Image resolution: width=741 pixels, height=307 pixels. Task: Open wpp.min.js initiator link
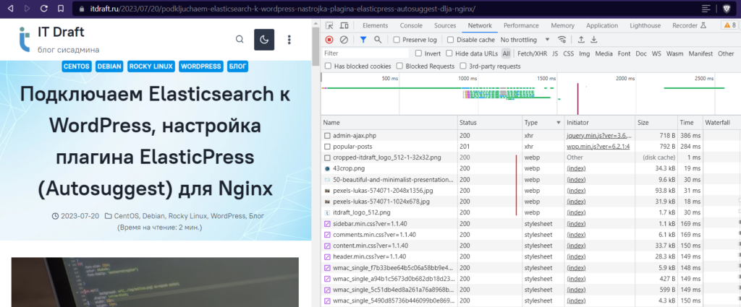point(598,146)
